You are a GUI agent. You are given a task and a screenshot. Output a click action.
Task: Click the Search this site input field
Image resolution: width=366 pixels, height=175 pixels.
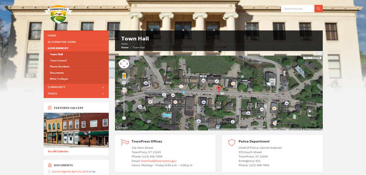(298, 9)
